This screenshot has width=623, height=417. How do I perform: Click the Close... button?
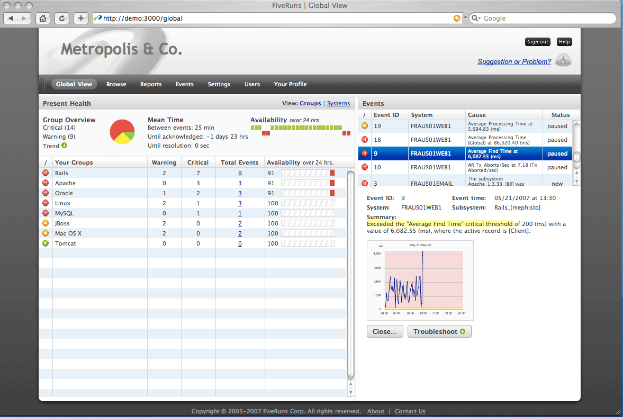tap(385, 332)
